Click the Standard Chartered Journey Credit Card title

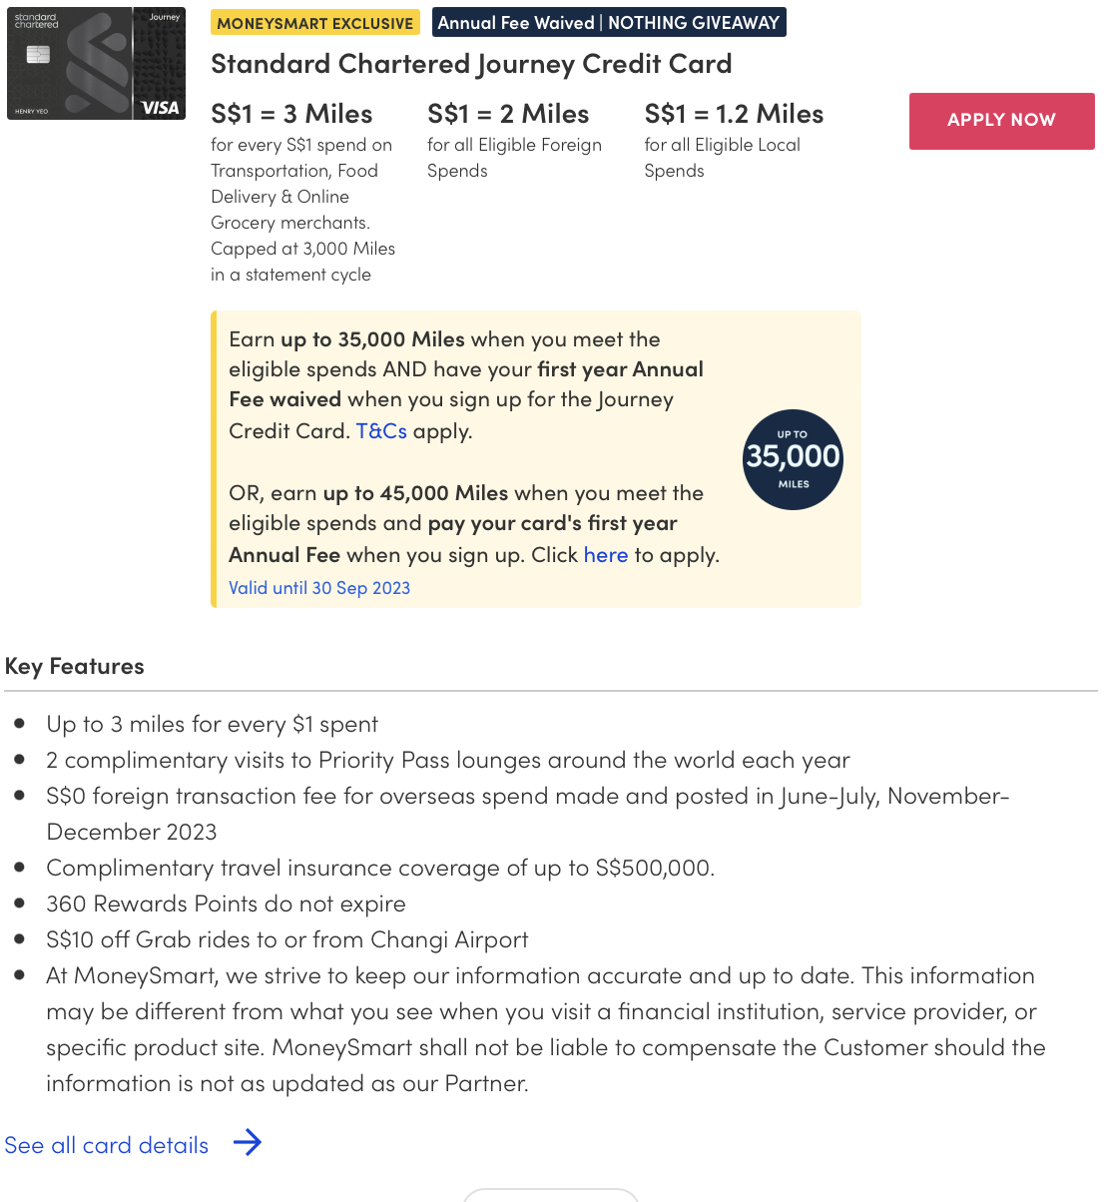pos(471,64)
